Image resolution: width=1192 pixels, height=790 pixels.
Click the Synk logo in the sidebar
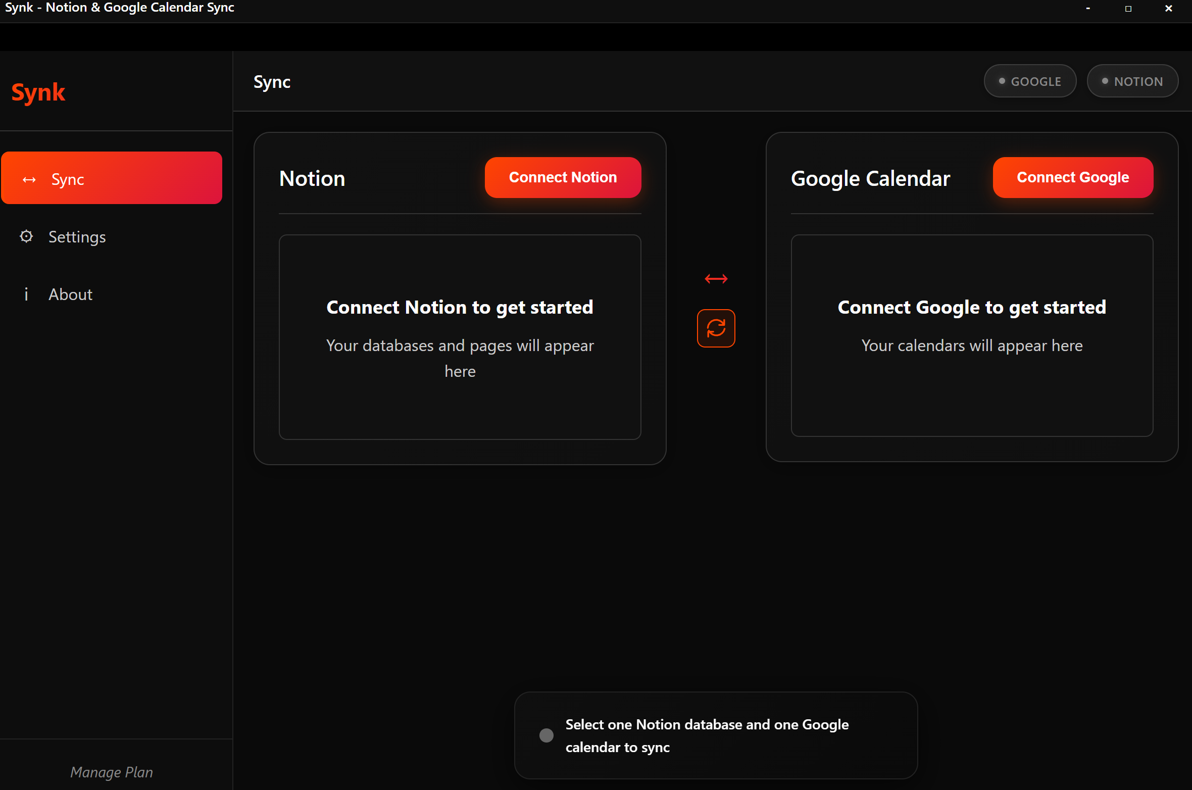click(x=38, y=93)
